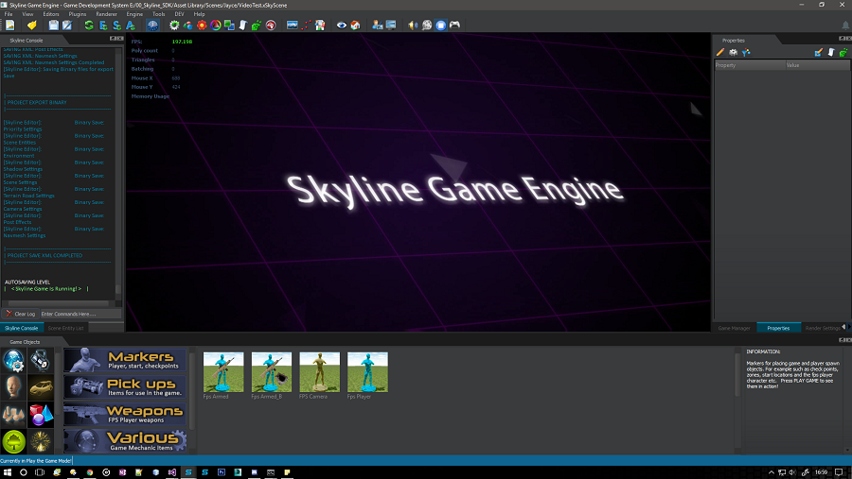
Task: Click the gamepad controller icon
Action: click(454, 25)
